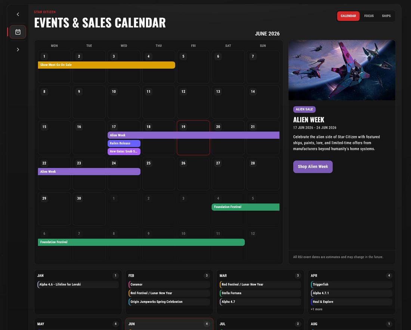Image resolution: width=411 pixels, height=330 pixels.
Task: Switch to the SHIPS tab
Action: pyautogui.click(x=386, y=16)
